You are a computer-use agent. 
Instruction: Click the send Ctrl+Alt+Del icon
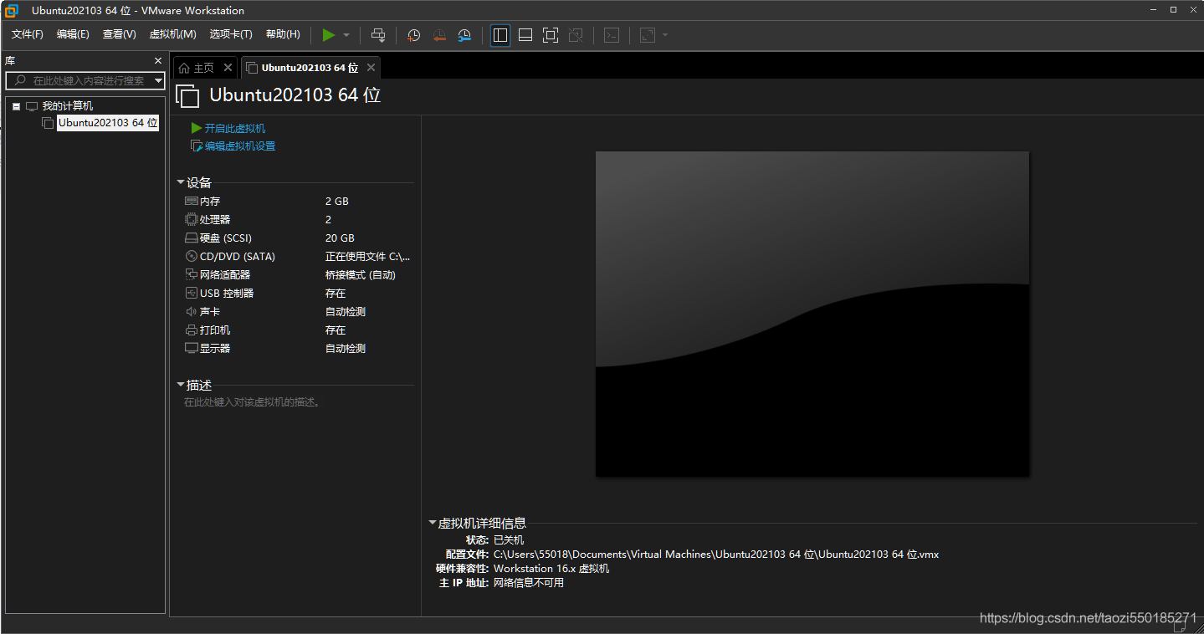[378, 35]
